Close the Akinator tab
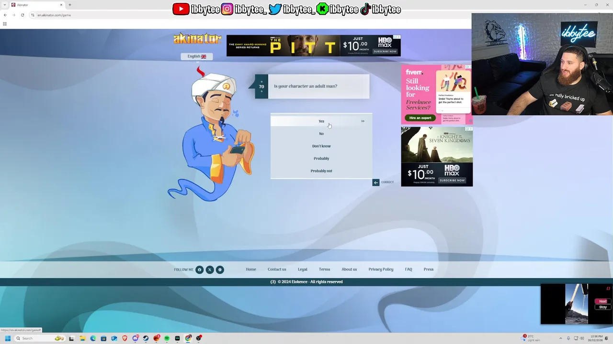 pyautogui.click(x=61, y=5)
